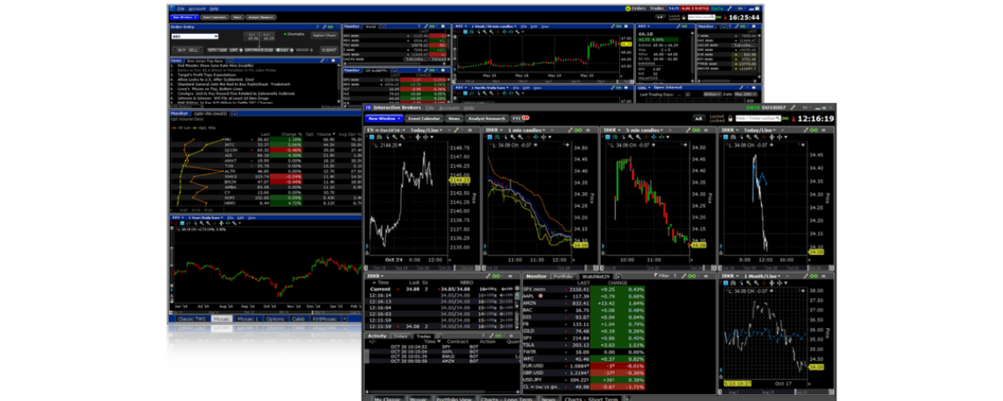Open the ADI ticker combo box in Order Entry
This screenshot has height=401, width=1003.
tap(194, 37)
